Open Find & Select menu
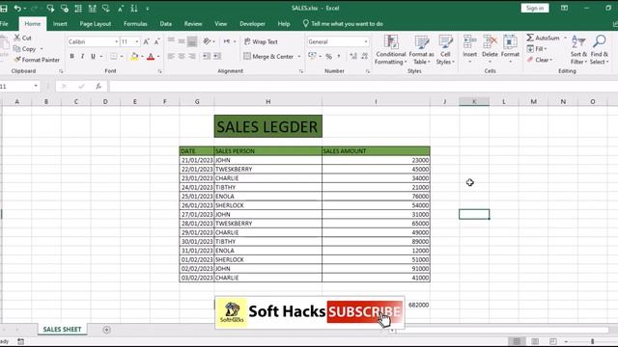 pyautogui.click(x=599, y=49)
